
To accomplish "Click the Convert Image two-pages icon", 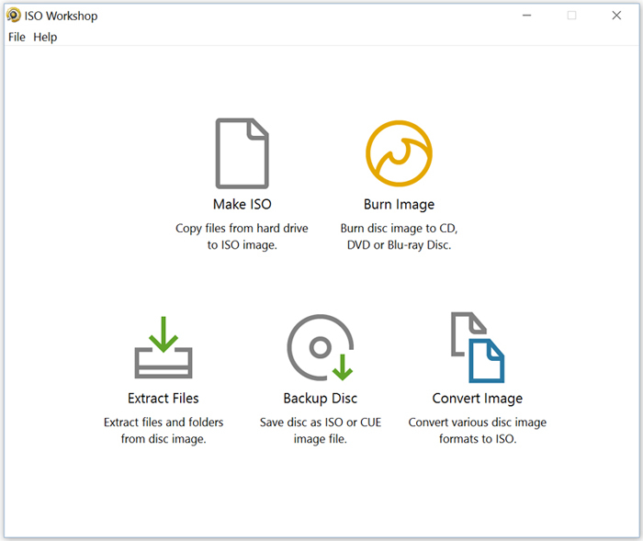I will point(478,347).
